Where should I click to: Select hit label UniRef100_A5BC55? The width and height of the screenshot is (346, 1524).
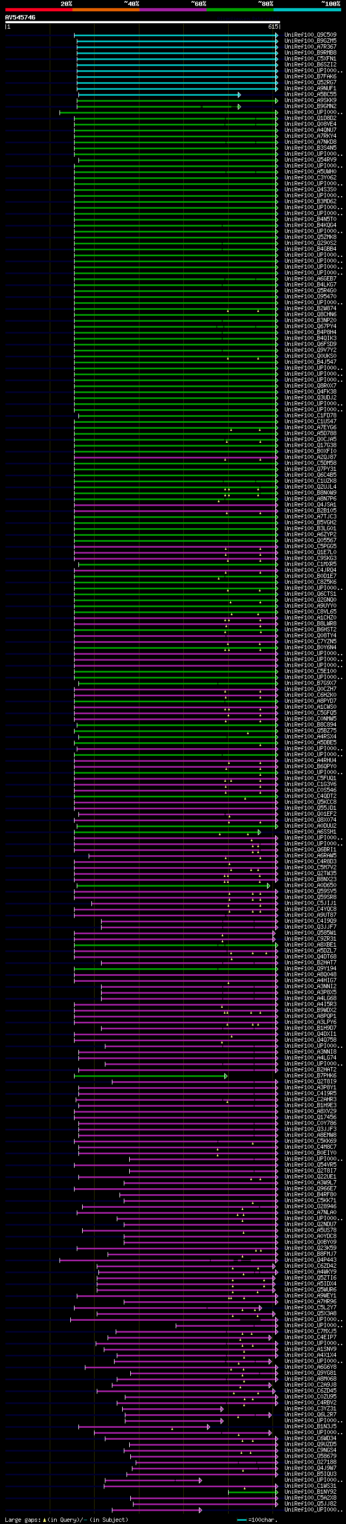(x=310, y=95)
